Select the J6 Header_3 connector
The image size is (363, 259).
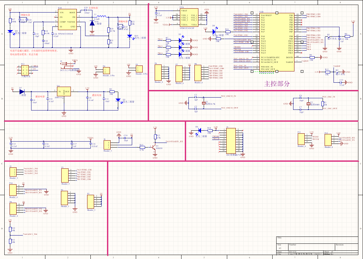(x=107, y=145)
